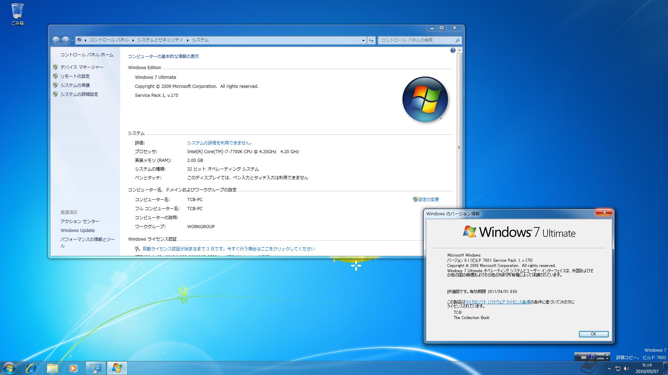668x375 pixels.
Task: Click the computer icon in the address bar
Action: [79, 40]
